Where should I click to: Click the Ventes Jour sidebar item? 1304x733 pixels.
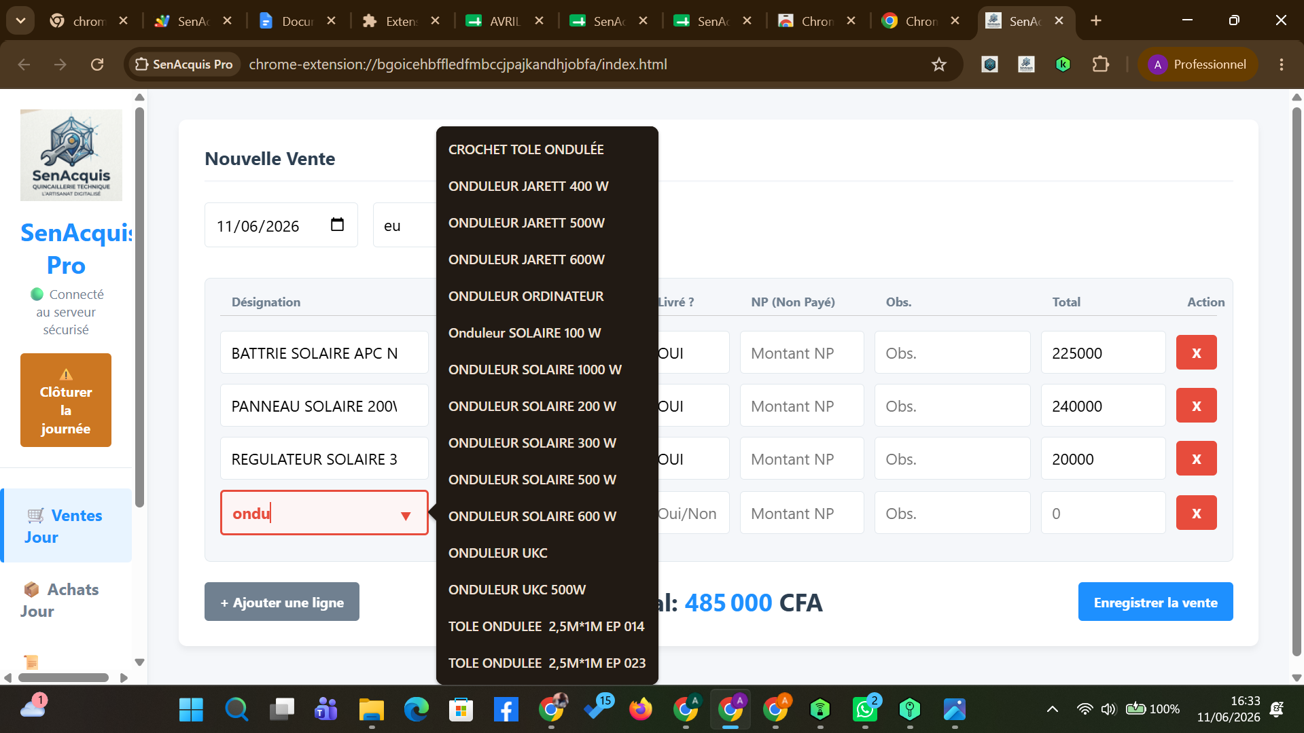[x=66, y=526]
